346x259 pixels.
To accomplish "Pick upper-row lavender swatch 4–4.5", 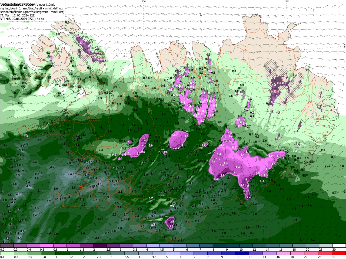I will [x=152, y=246].
